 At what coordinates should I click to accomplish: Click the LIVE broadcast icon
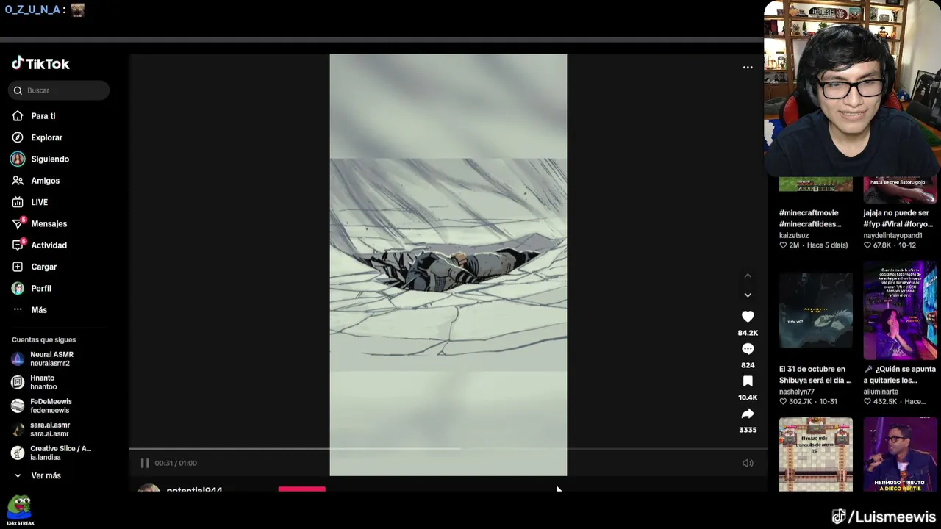click(18, 202)
